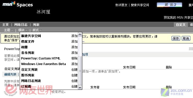
Task: Click 预览我的 MSN 共享空间 link
Action: tap(178, 17)
